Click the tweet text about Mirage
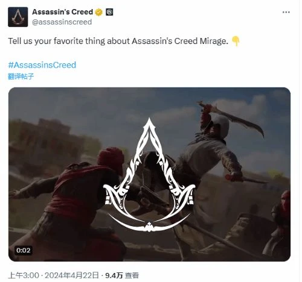The image size is (302, 282). pos(118,41)
